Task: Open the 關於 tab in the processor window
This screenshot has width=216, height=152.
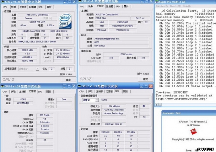Action: point(49,7)
